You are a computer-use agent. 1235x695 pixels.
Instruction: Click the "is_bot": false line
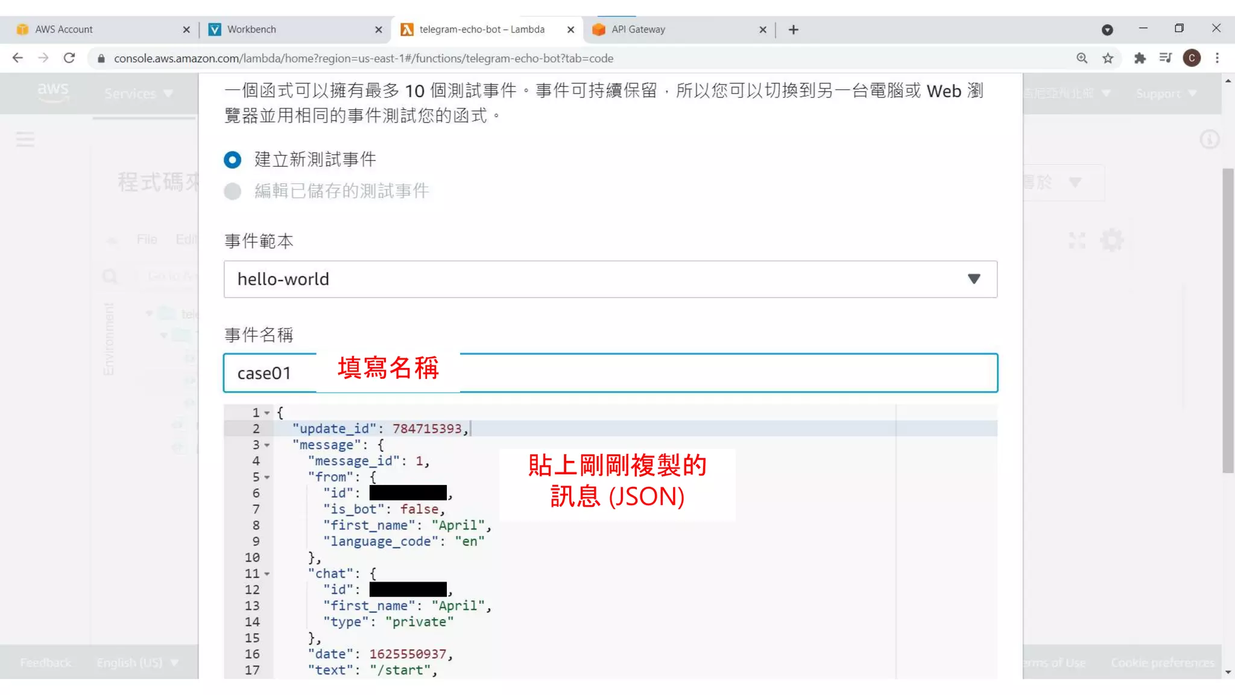pyautogui.click(x=384, y=509)
